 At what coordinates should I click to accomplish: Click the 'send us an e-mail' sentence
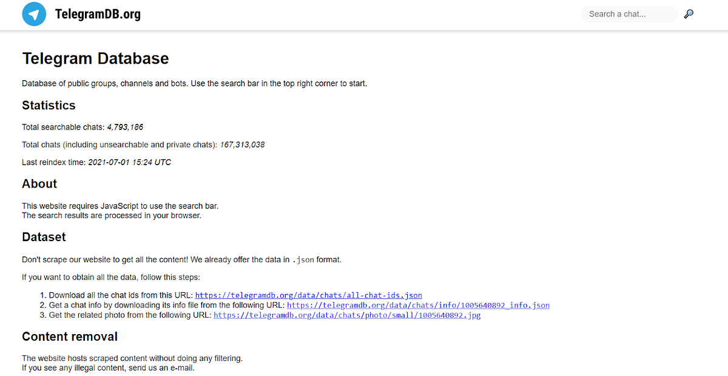[108, 367]
